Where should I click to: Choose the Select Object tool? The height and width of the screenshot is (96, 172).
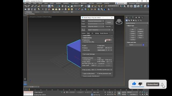click(x=49, y=6)
